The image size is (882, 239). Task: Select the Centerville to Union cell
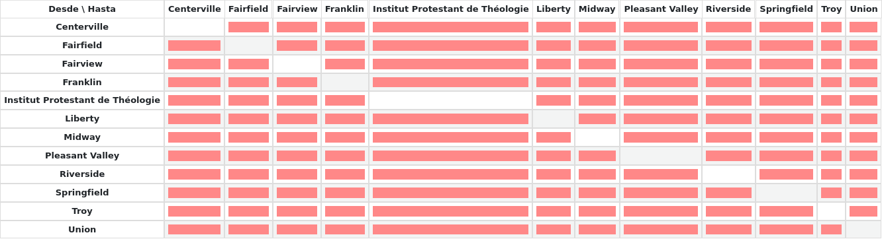(863, 27)
